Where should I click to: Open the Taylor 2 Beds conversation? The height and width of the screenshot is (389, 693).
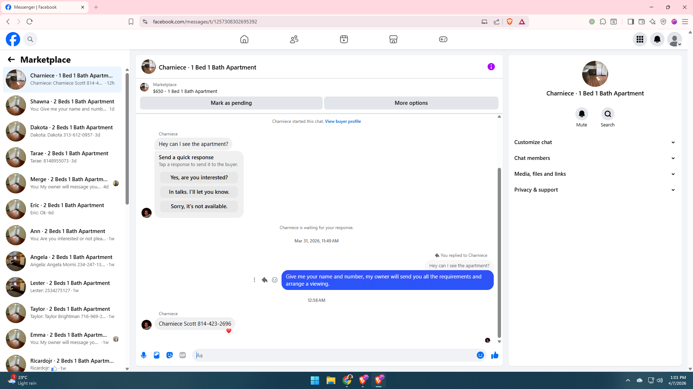click(62, 313)
